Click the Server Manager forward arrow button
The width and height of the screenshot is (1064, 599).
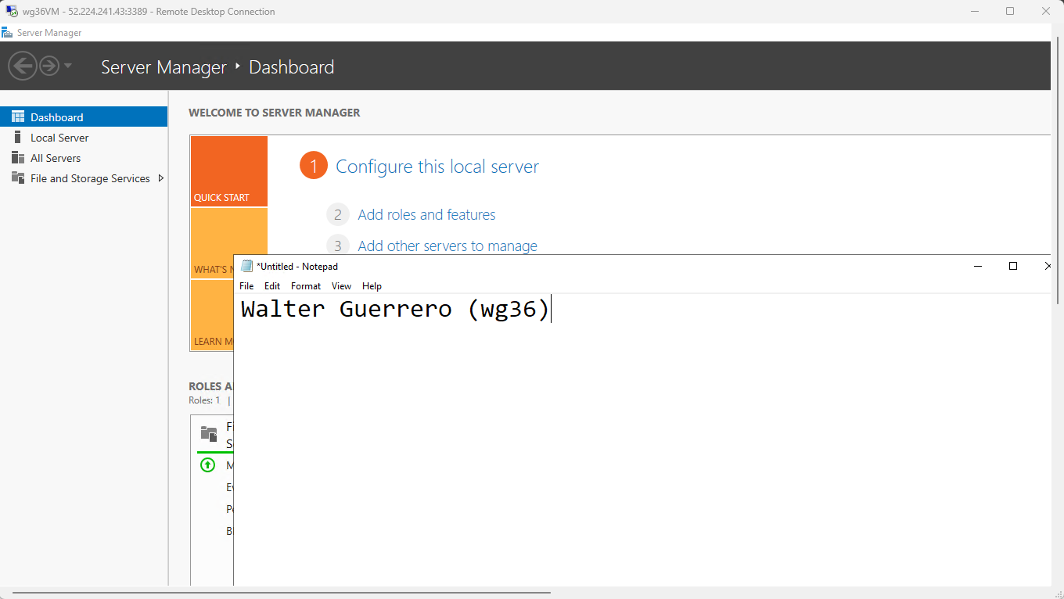(x=49, y=66)
